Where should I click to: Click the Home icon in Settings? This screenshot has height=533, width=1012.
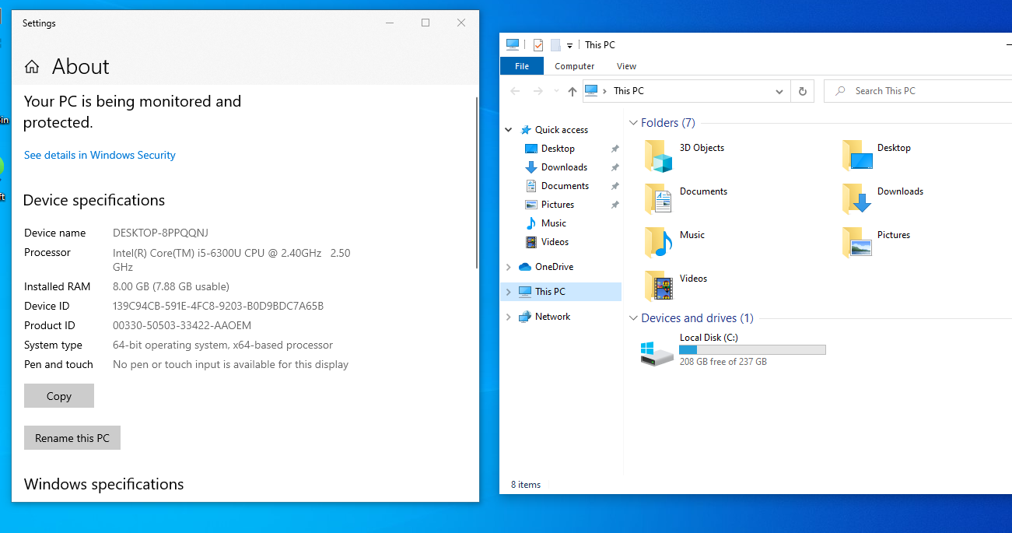pos(32,67)
